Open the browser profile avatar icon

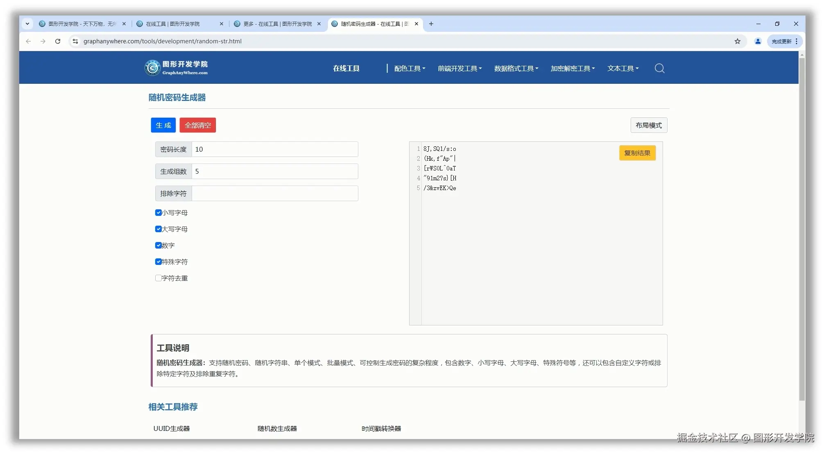(x=758, y=41)
